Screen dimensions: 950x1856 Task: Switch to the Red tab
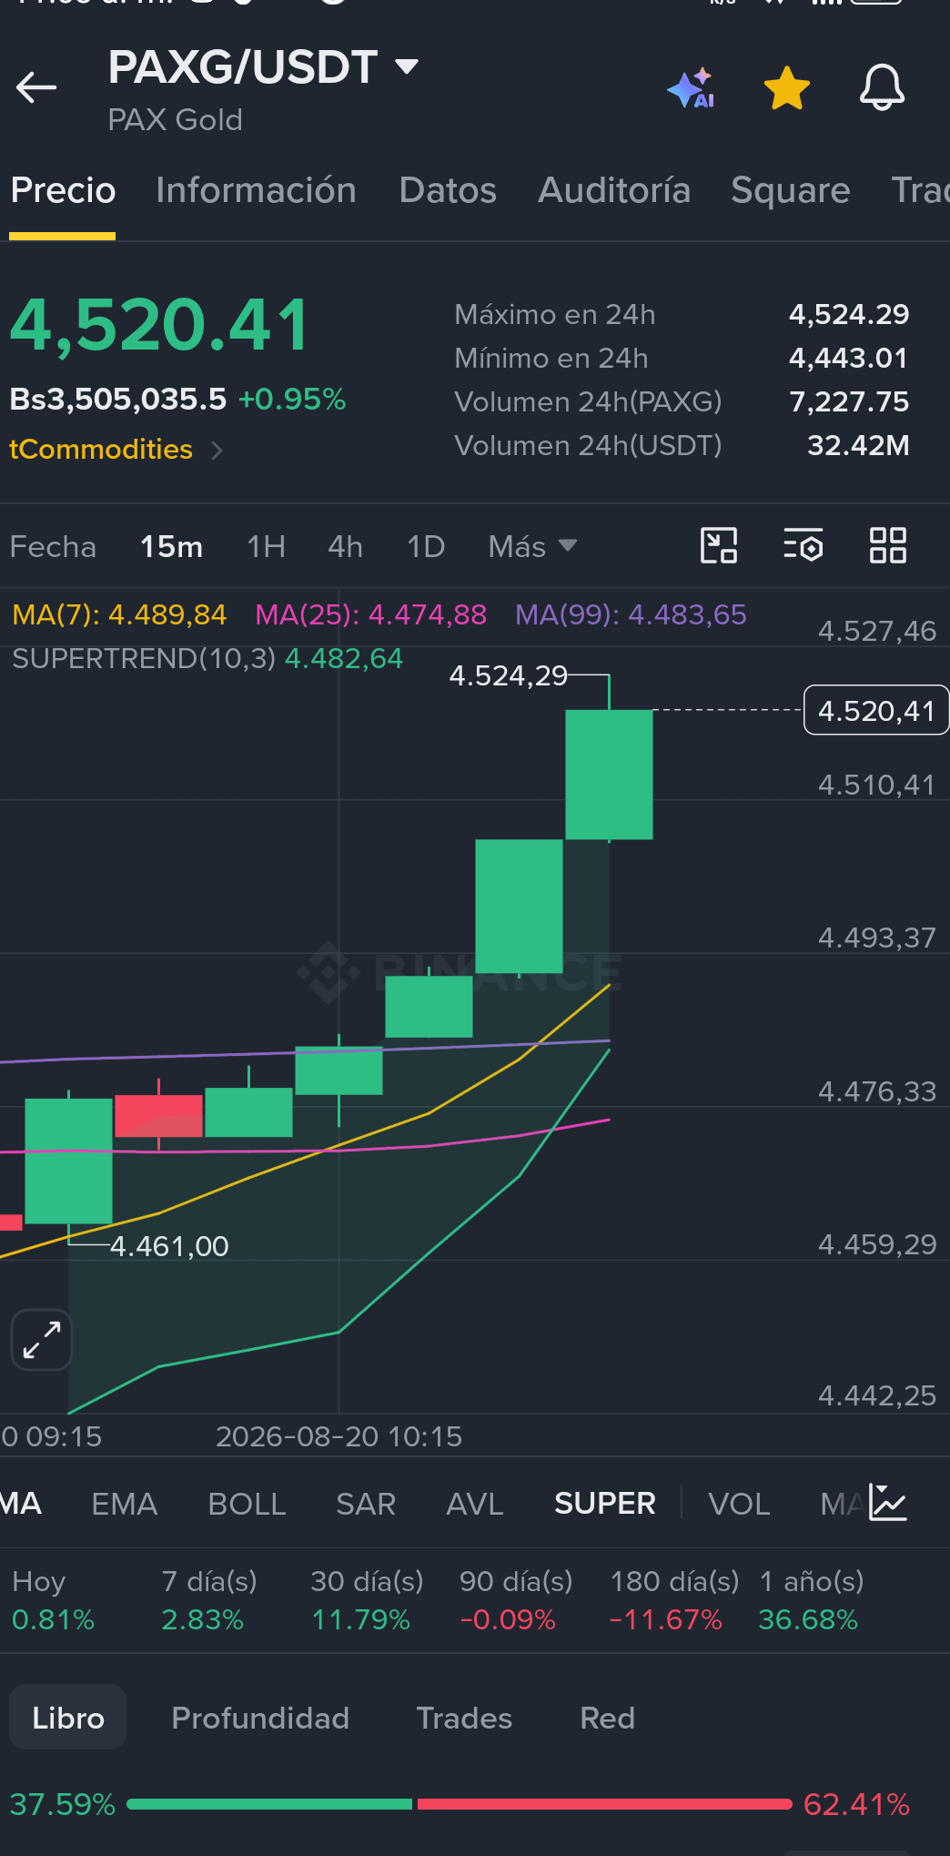pos(607,1718)
